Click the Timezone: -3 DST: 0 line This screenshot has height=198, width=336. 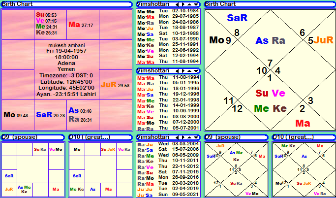point(66,75)
